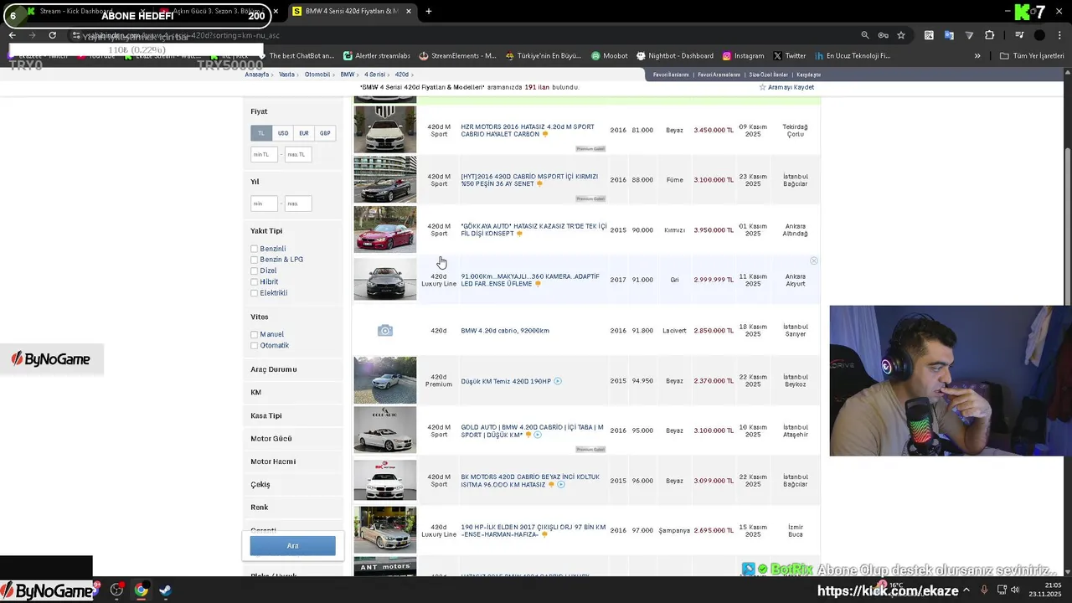Go to Anasayfa breadcrumb

point(257,75)
